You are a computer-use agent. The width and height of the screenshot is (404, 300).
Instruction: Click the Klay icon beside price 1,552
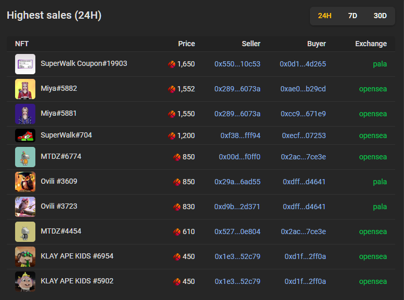[172, 89]
